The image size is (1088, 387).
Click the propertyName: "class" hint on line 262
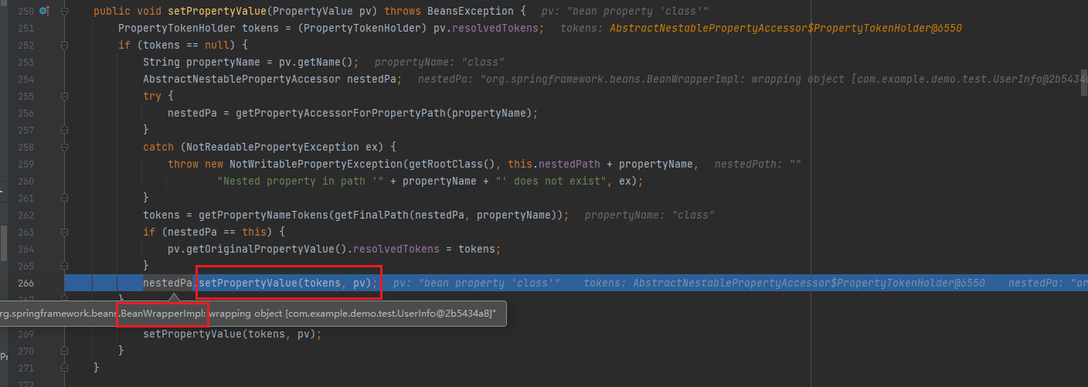pyautogui.click(x=650, y=215)
